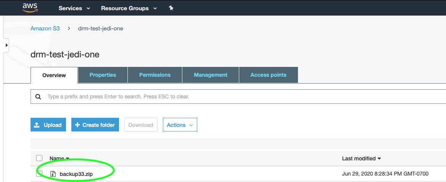This screenshot has width=446, height=182.
Task: Switch to the Properties tab
Action: click(103, 75)
